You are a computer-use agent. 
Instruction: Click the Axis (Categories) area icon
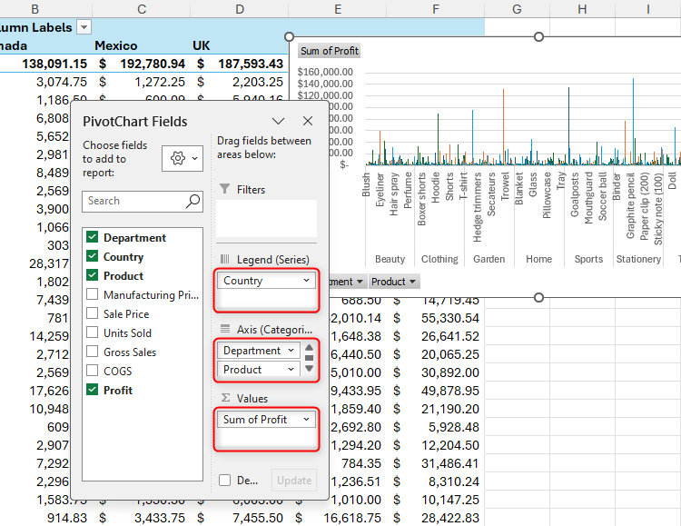(224, 329)
